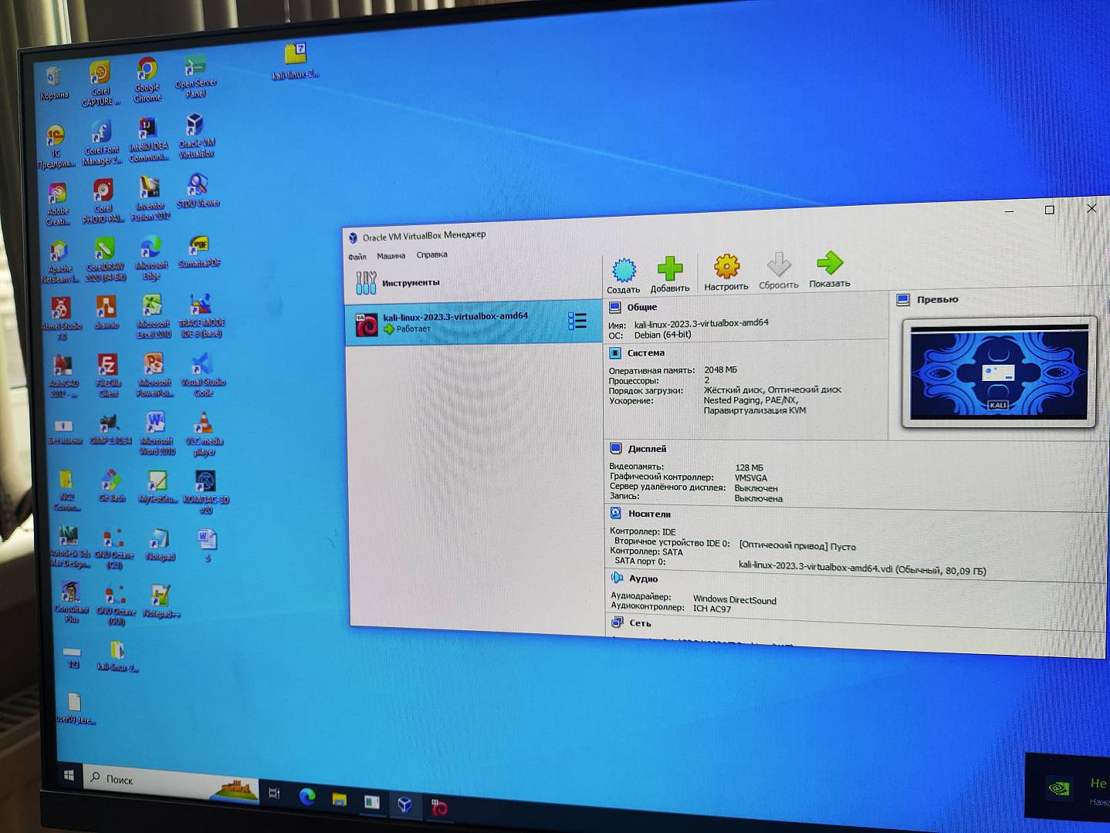Click the Система section header

coord(645,353)
